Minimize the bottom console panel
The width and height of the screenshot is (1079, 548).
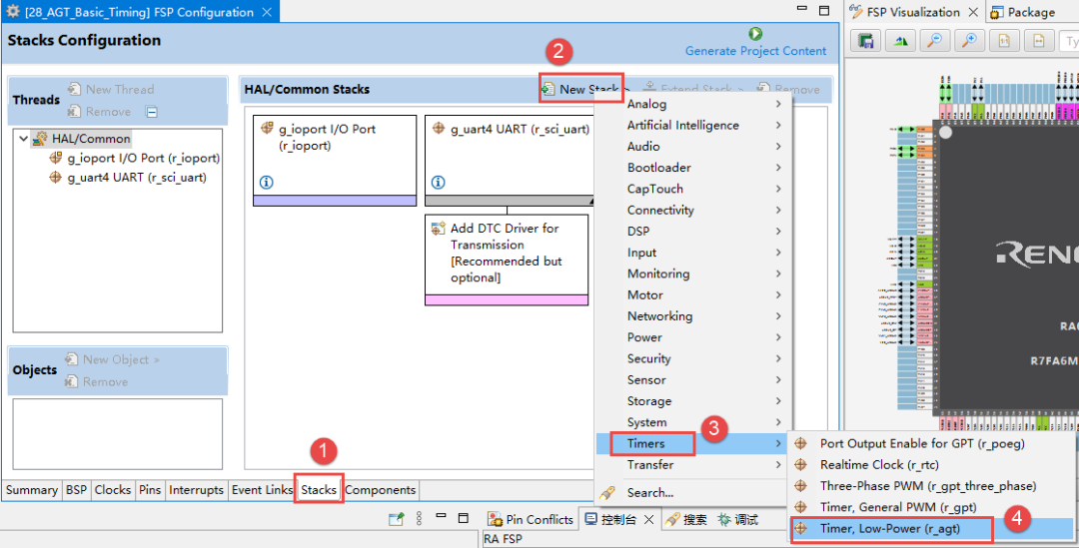pos(442,518)
